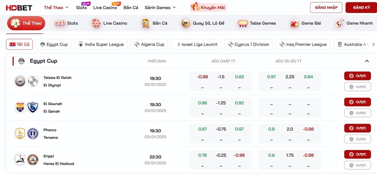The height and width of the screenshot is (174, 377).
Task: Click the Thể Thao category pill
Action: coord(26,24)
